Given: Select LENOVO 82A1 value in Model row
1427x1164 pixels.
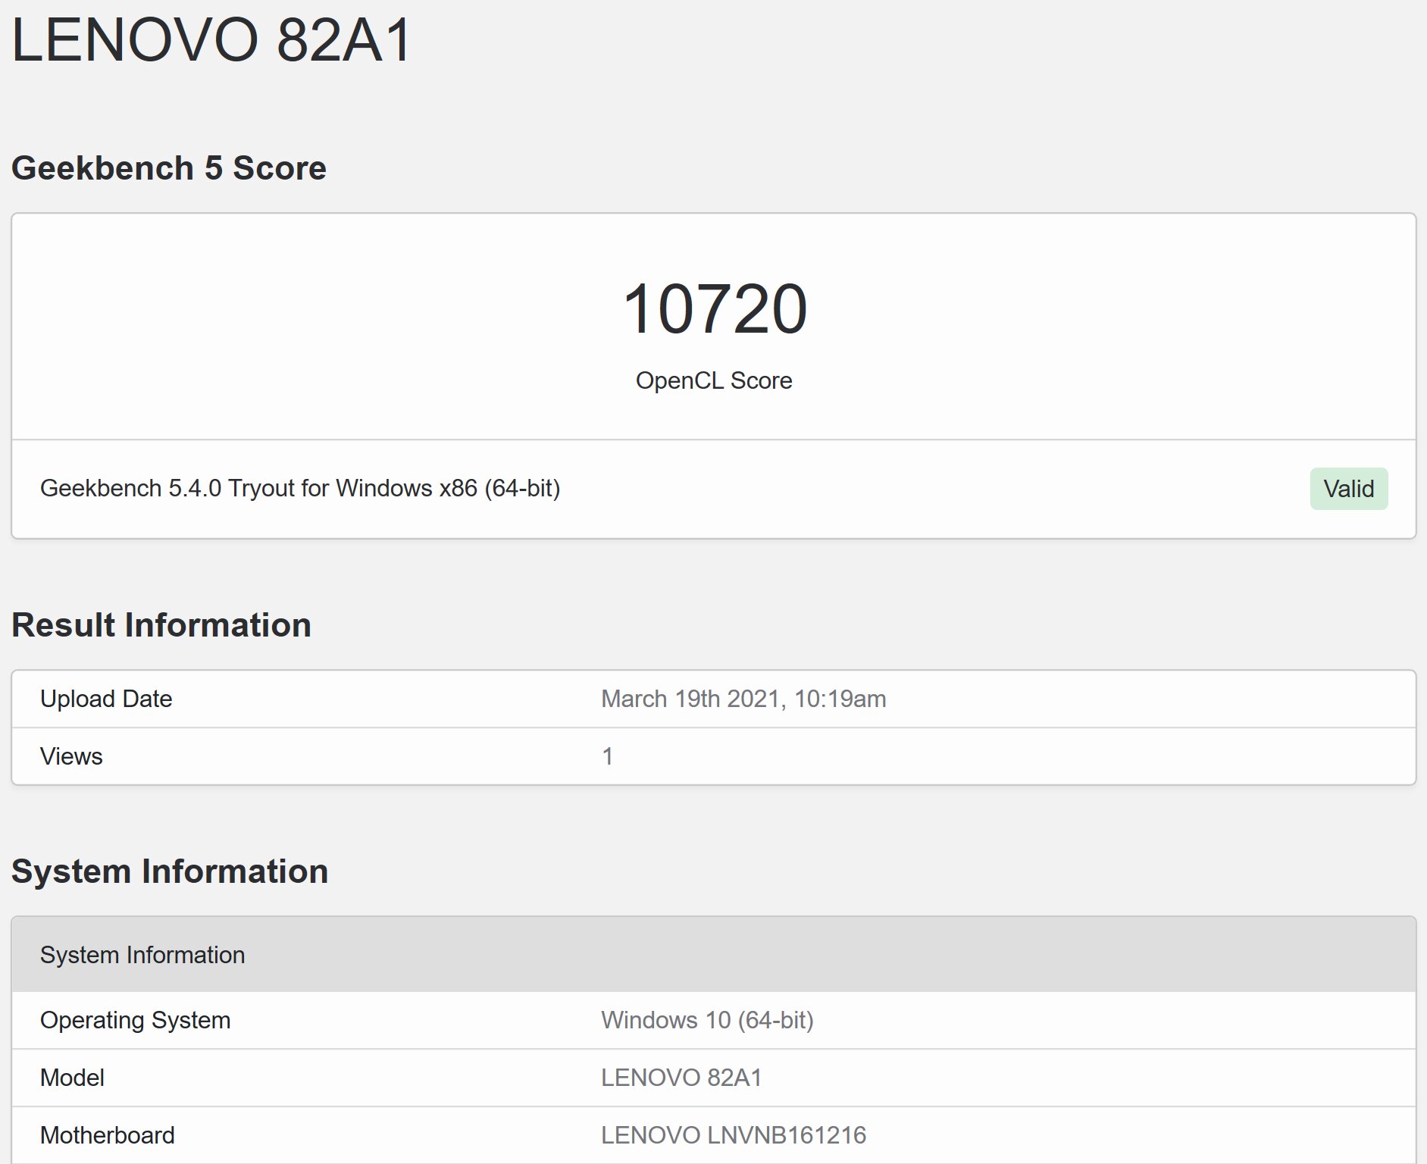Looking at the screenshot, I should coord(681,1078).
